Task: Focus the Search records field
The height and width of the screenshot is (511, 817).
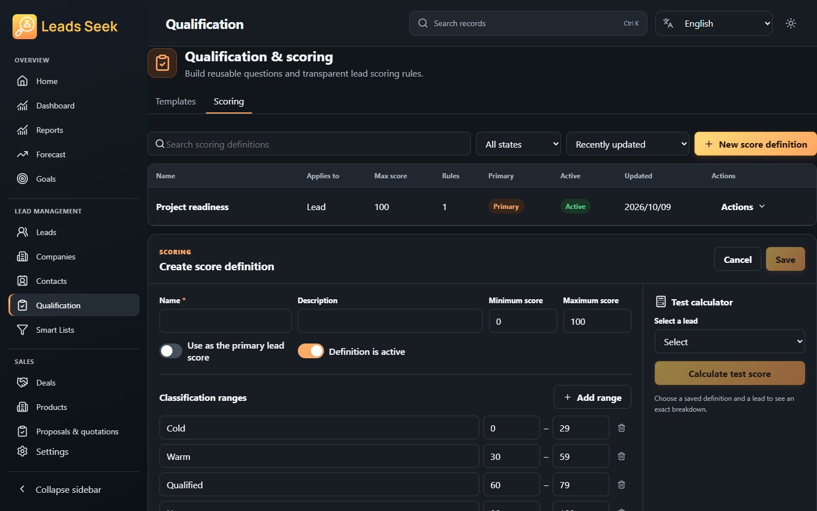Action: click(528, 23)
